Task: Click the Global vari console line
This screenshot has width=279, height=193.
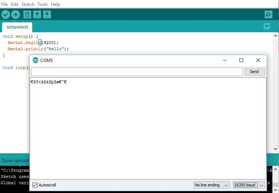Action: click(x=15, y=183)
